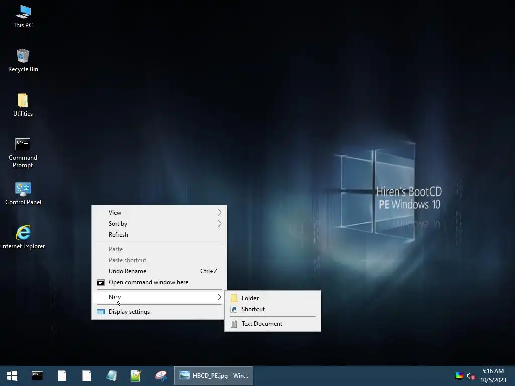Create a new Shortcut from the submenu
This screenshot has height=386, width=515.
273,309
